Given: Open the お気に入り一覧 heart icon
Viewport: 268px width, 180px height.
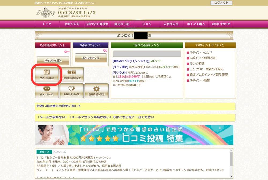Looking at the screenshot, I should click(x=72, y=91).
